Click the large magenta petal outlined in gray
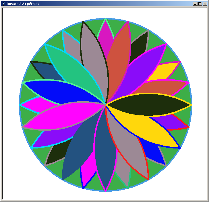Viewport: 209px width, 202px height. click(x=63, y=115)
